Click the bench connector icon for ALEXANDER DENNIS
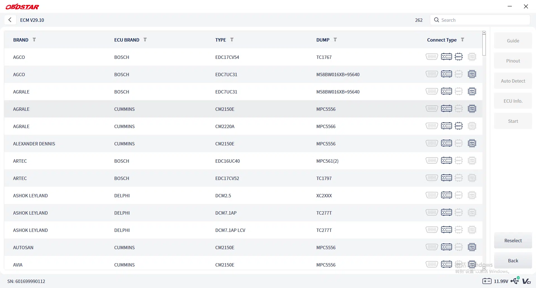Image resolution: width=536 pixels, height=288 pixels. coord(446,143)
